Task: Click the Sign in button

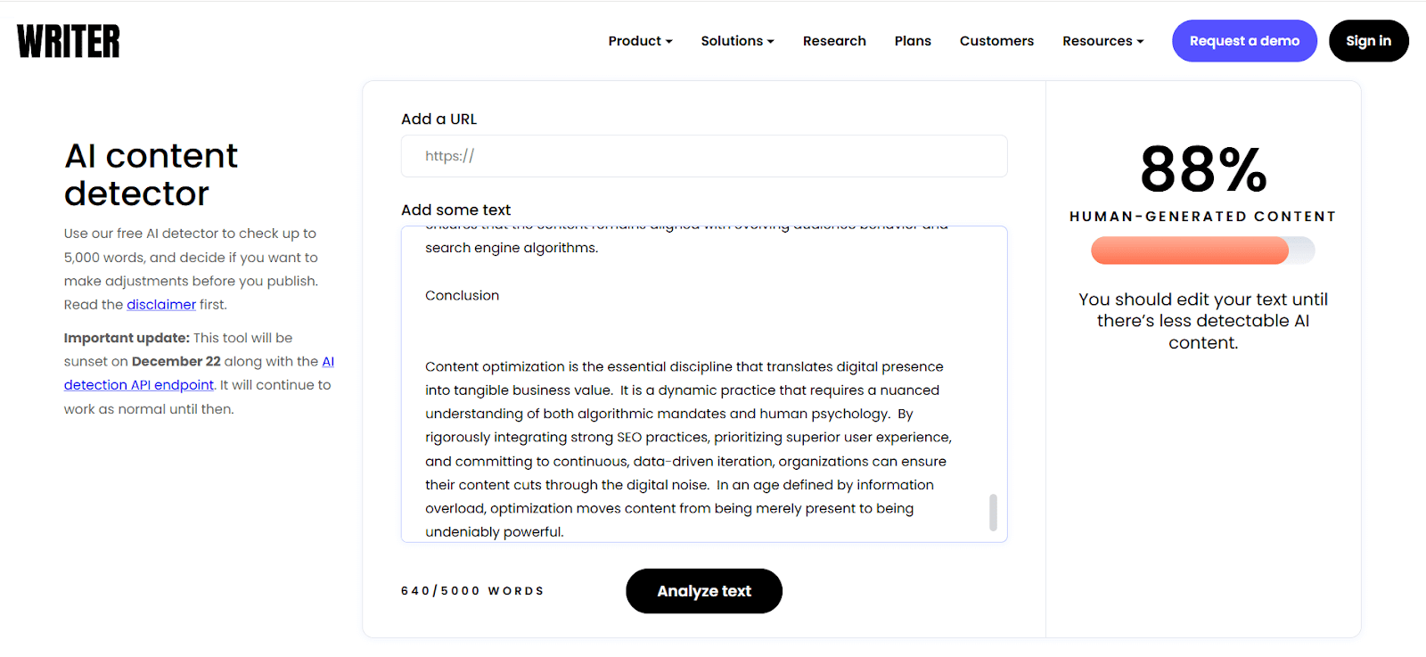Action: tap(1367, 40)
